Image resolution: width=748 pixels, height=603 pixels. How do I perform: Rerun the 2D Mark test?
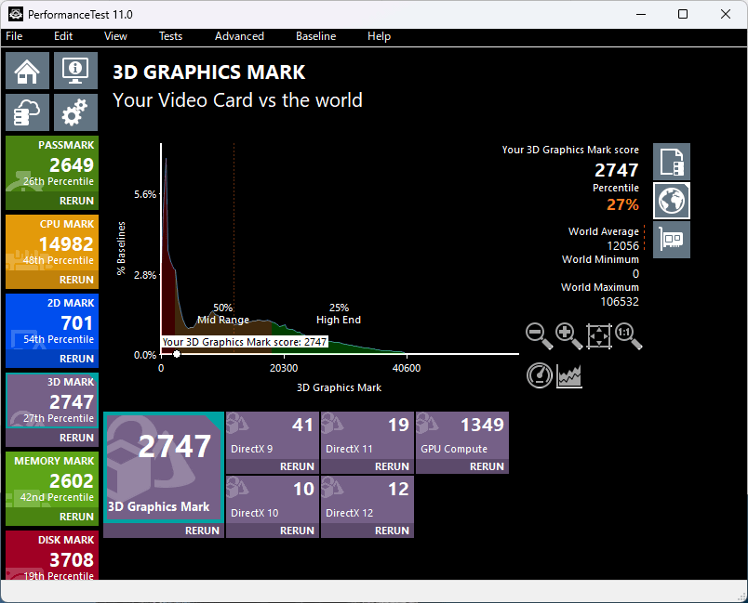(x=76, y=359)
